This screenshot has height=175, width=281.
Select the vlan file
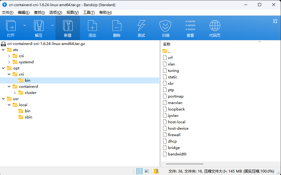[169, 64]
